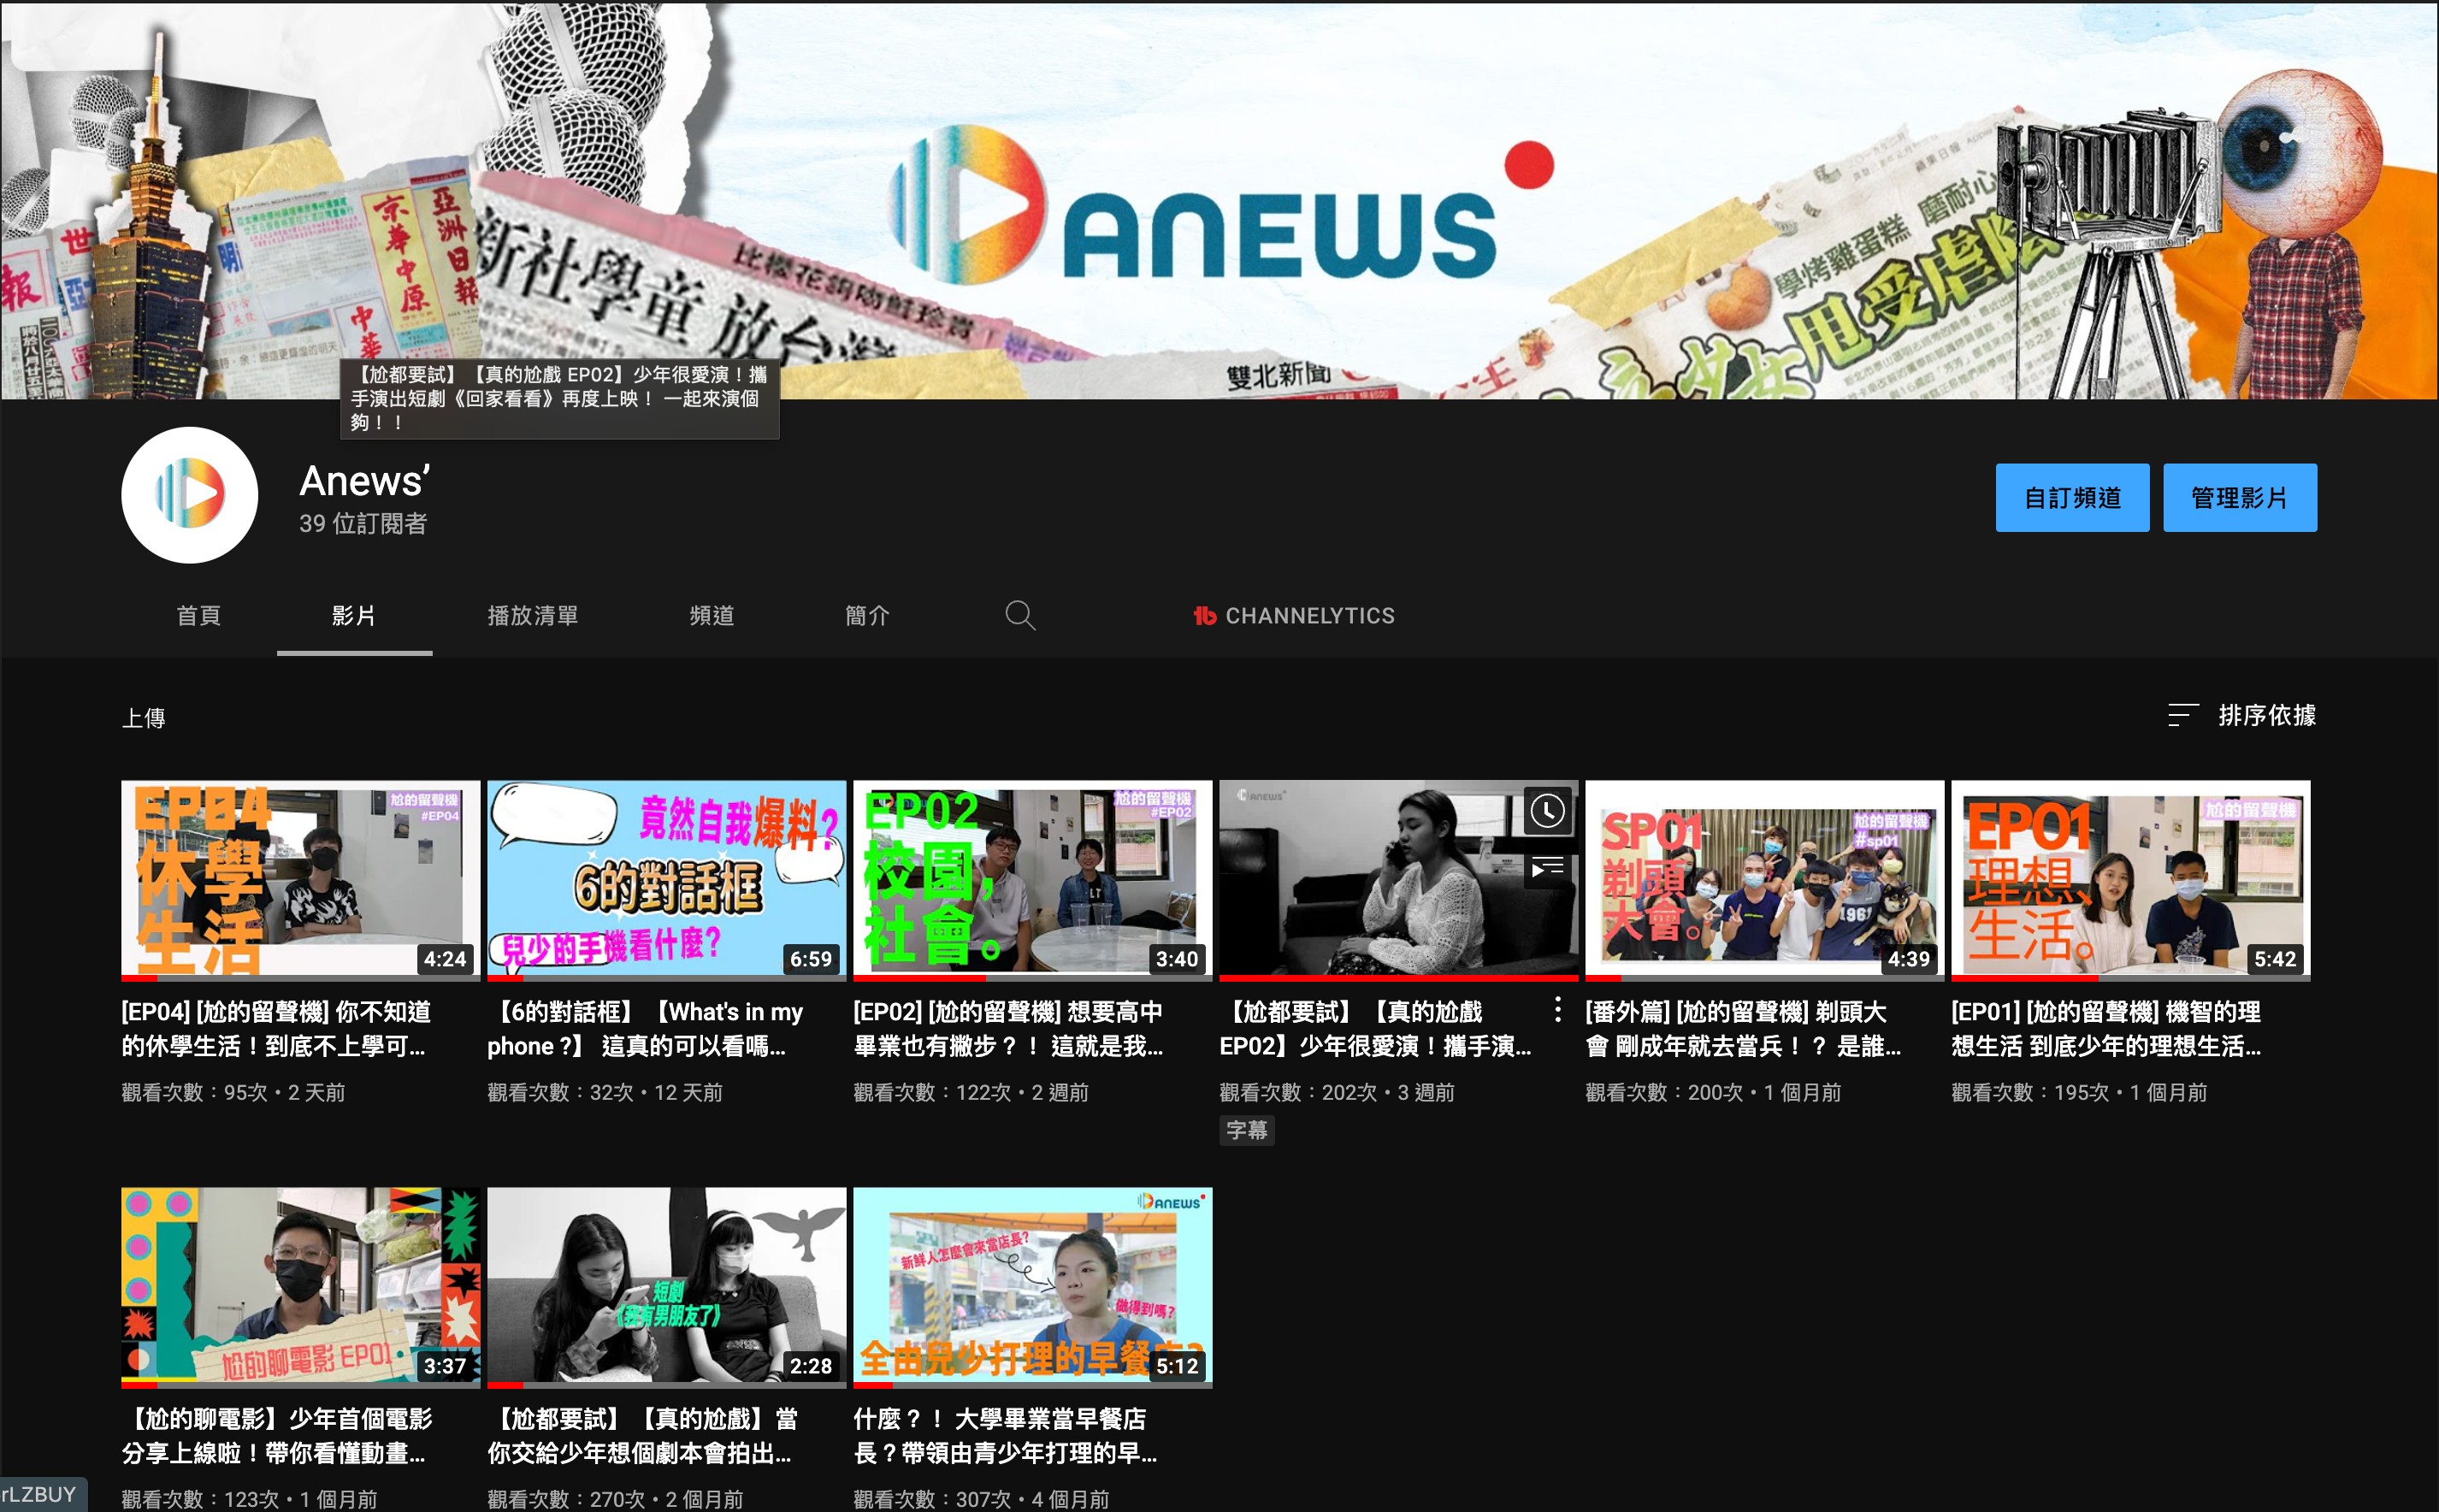Click the 上傳 section heading
Image resolution: width=2439 pixels, height=1512 pixels.
(144, 717)
